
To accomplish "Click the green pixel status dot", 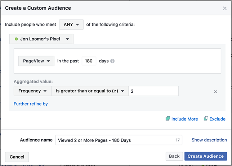I will (16, 39).
